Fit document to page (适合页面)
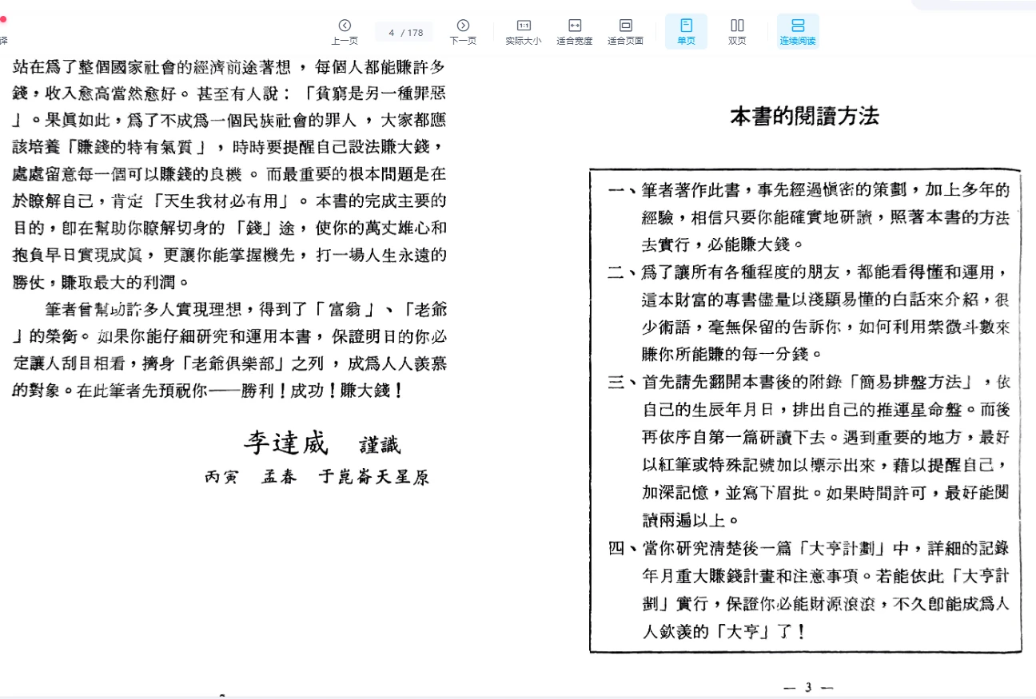Viewport: 1036px width, 699px height. point(626,32)
